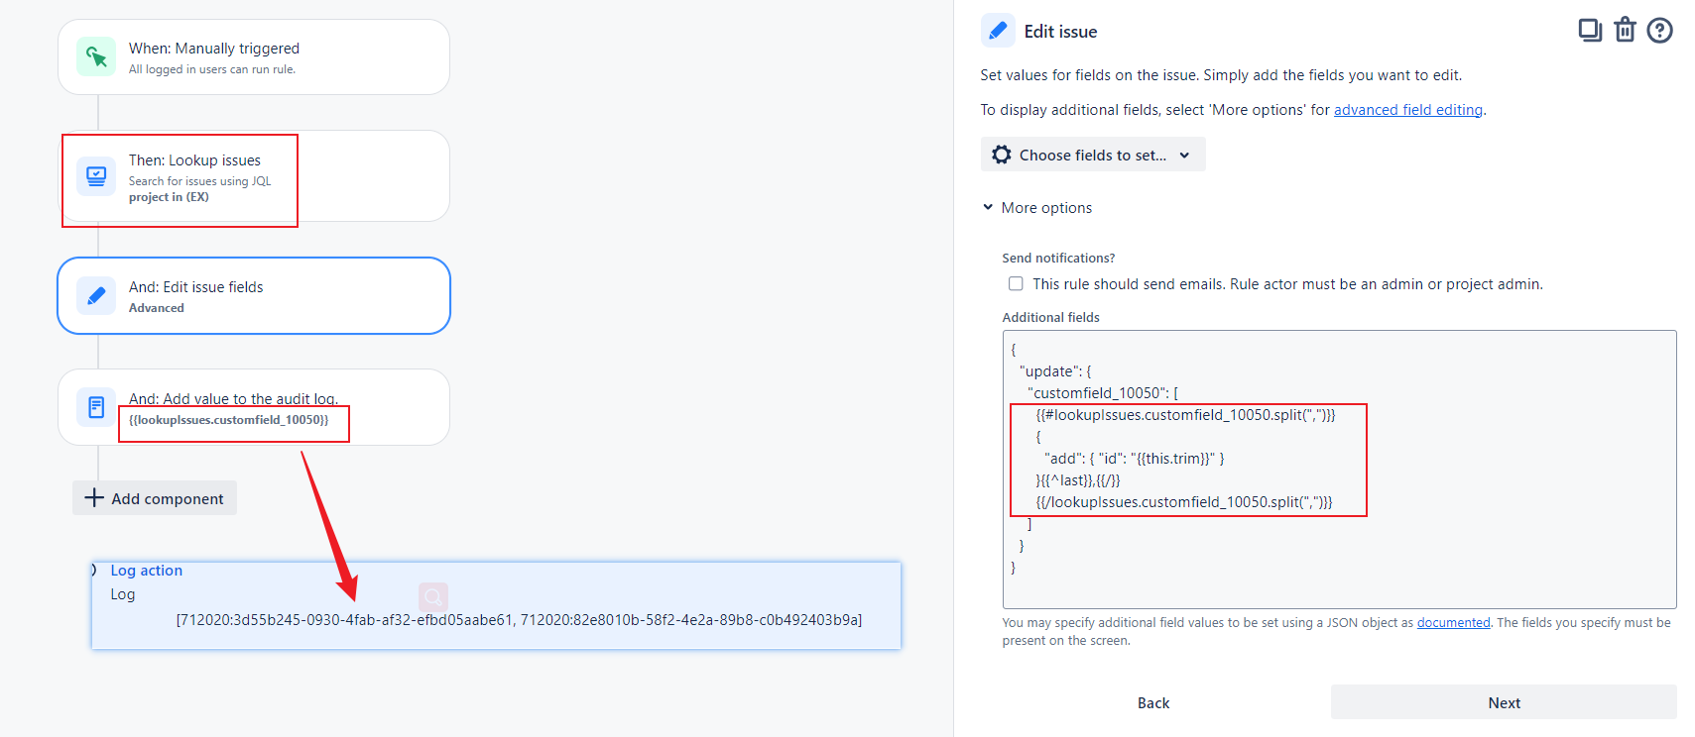The image size is (1695, 737).
Task: Open Choose fields to set dropdown
Action: point(1093,155)
